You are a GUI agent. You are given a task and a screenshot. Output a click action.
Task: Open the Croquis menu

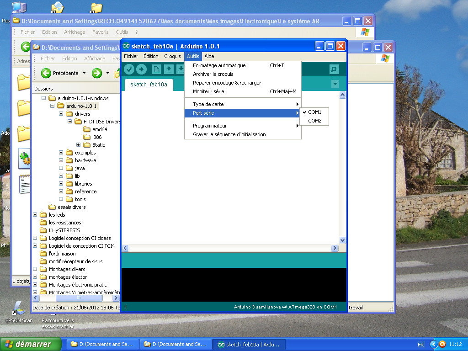(172, 56)
